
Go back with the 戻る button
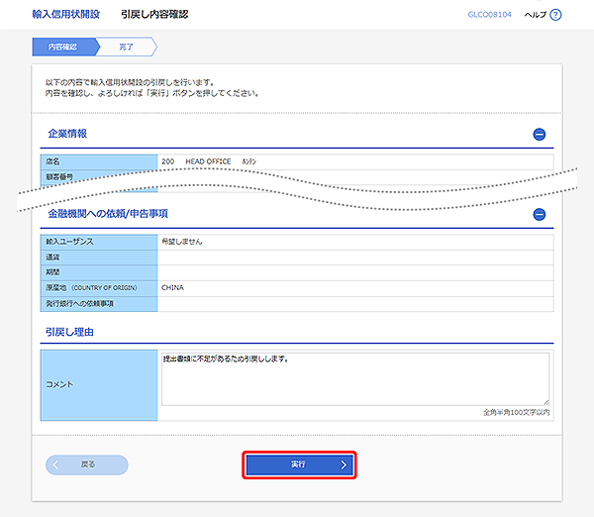point(87,465)
